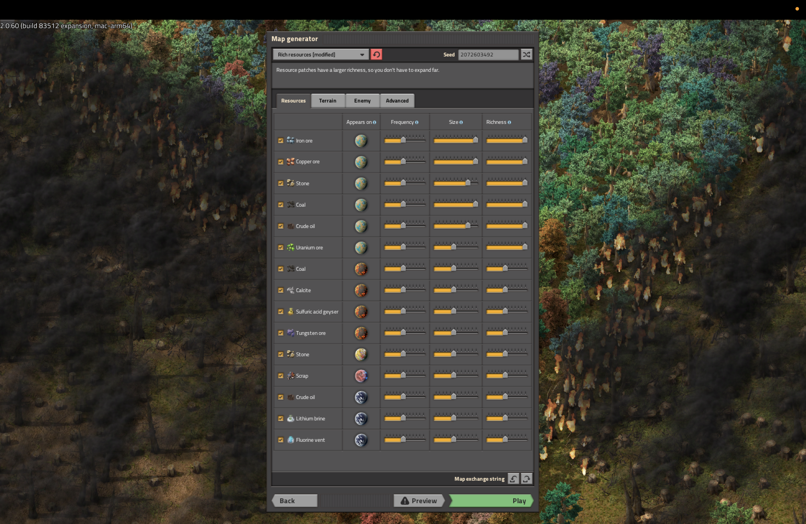Toggle the Sulfuric acid geyser checkbox
The width and height of the screenshot is (806, 524).
(x=280, y=311)
